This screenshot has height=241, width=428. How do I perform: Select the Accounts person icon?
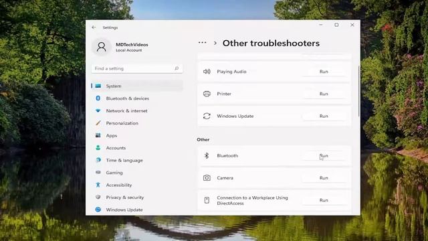point(98,147)
